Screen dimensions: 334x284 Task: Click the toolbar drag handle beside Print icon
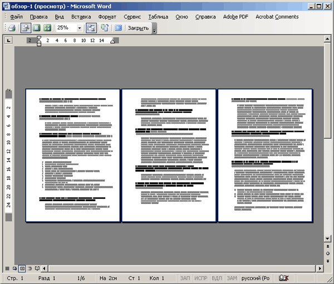click(6, 28)
